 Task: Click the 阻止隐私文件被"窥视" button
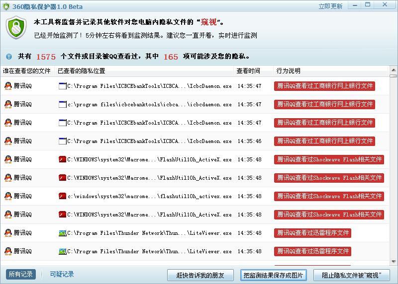coord(352,275)
